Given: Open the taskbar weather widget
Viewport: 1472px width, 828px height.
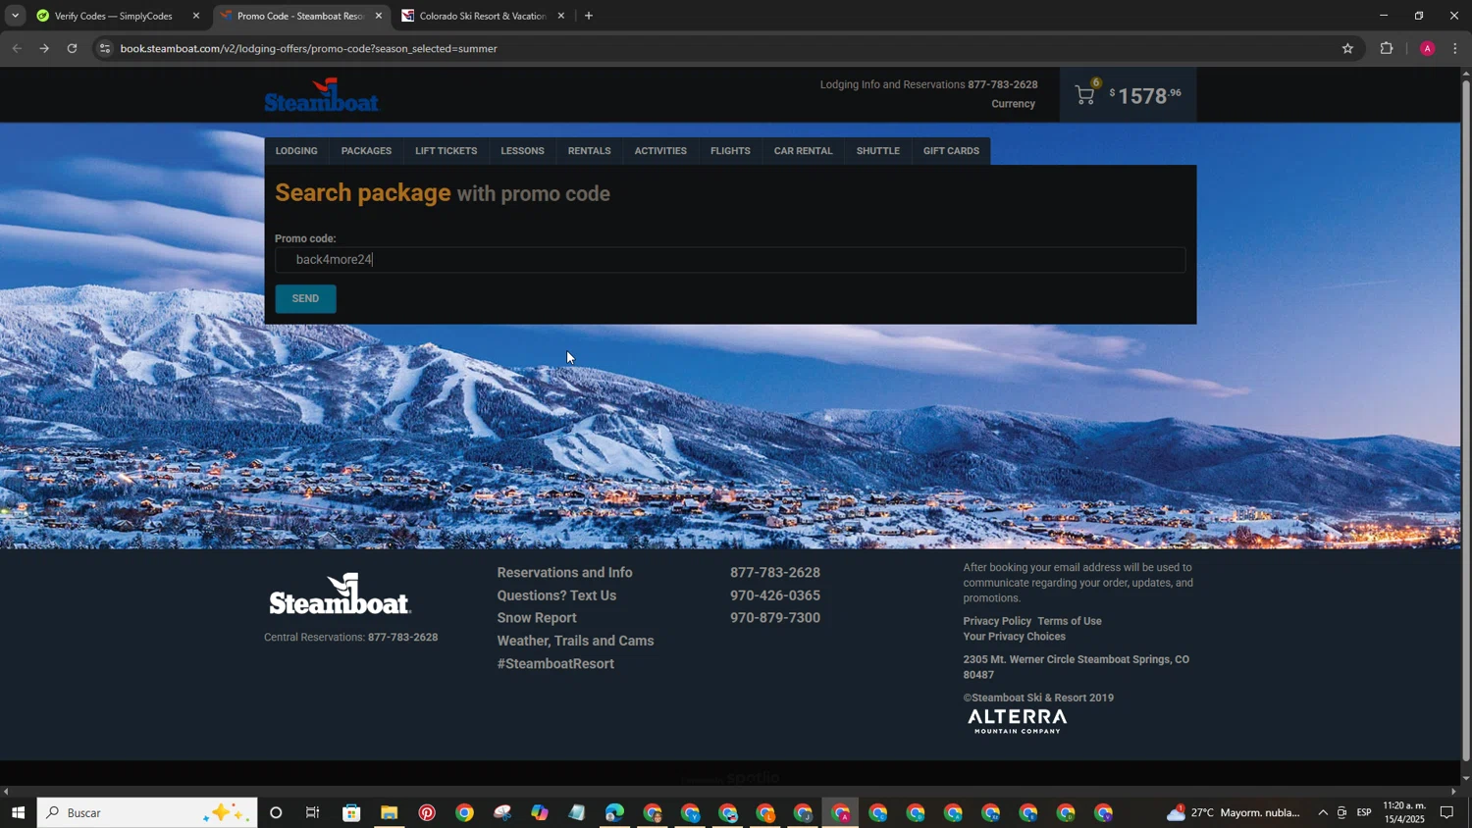Looking at the screenshot, I should click(x=1233, y=812).
